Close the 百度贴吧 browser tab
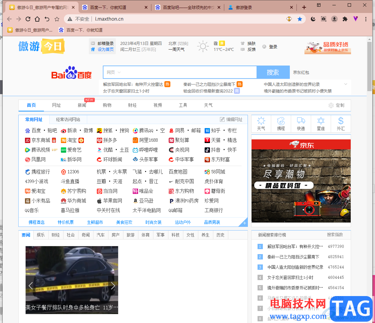375x323 pixels. click(219, 7)
